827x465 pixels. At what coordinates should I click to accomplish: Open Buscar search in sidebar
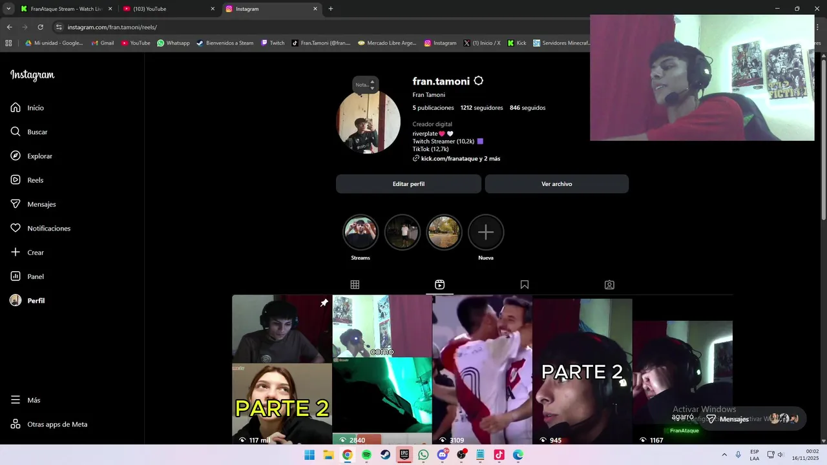click(x=29, y=132)
